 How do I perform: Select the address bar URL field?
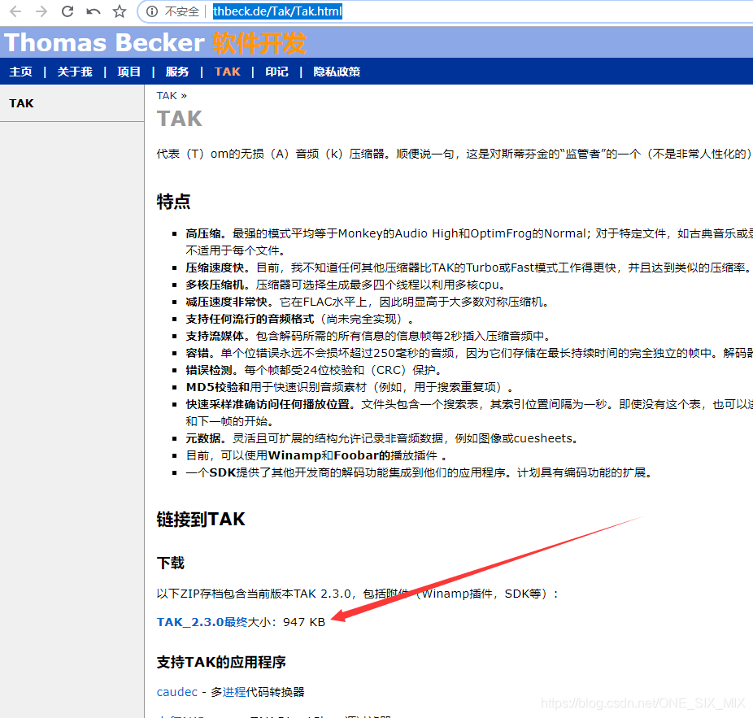click(277, 11)
